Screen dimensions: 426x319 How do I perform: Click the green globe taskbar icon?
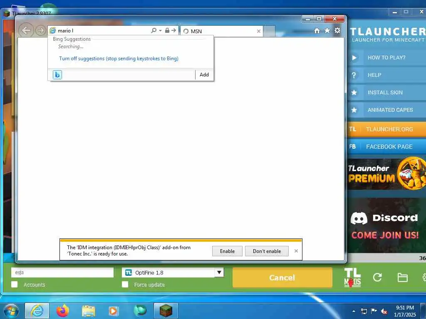140,311
